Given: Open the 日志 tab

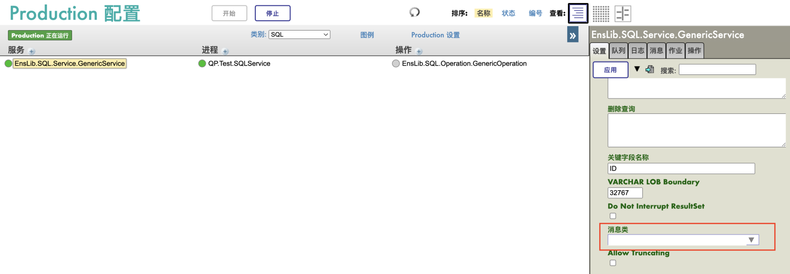Looking at the screenshot, I should point(637,50).
